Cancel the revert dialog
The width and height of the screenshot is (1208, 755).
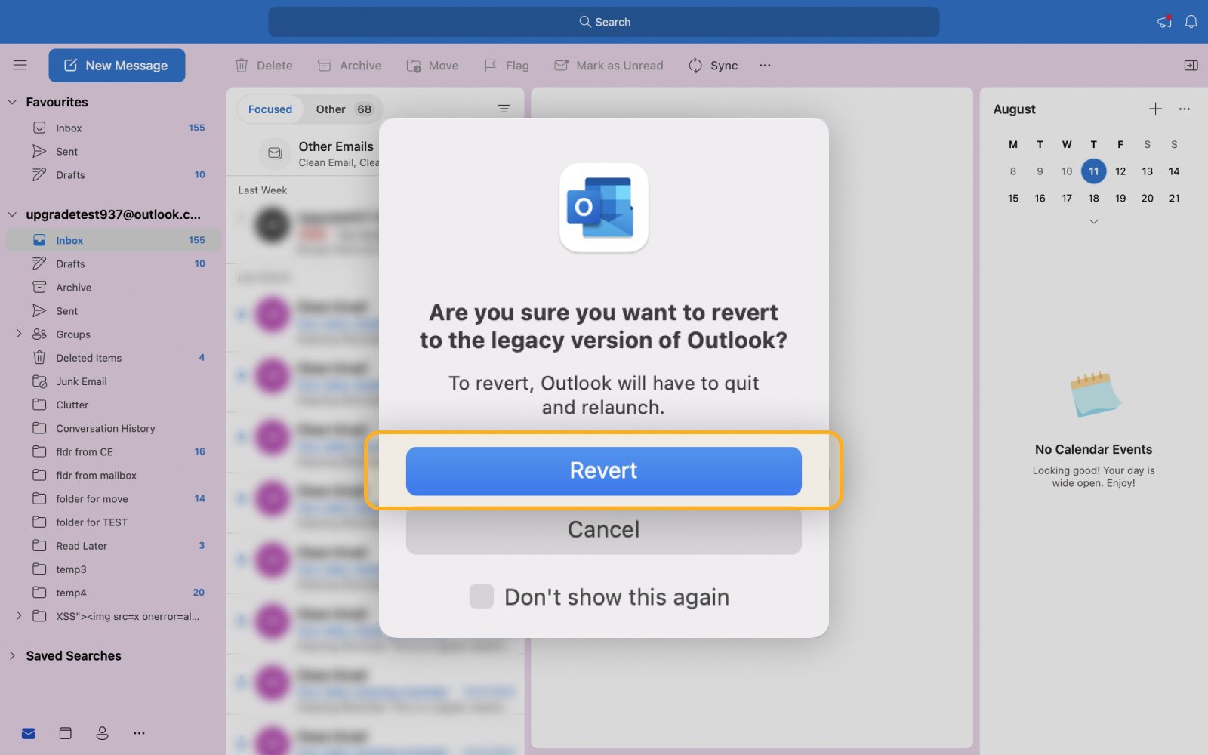click(x=603, y=530)
